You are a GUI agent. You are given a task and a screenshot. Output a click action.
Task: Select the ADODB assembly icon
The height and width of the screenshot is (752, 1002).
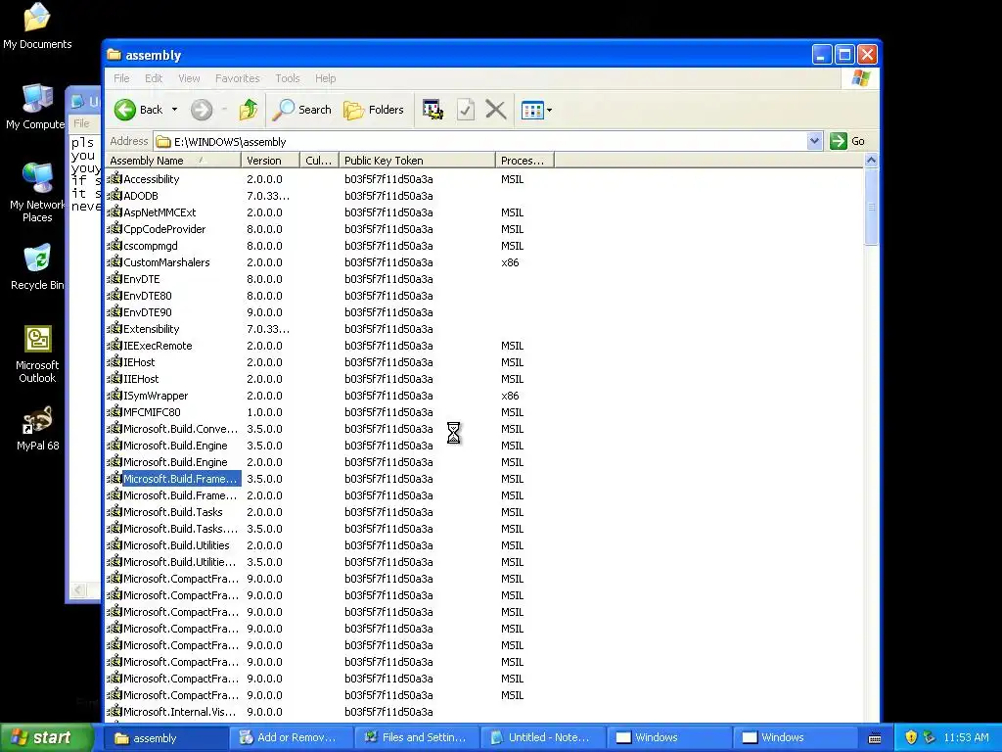click(x=114, y=195)
